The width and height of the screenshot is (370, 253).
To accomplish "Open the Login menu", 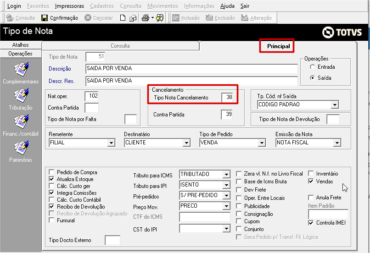I will (14, 6).
